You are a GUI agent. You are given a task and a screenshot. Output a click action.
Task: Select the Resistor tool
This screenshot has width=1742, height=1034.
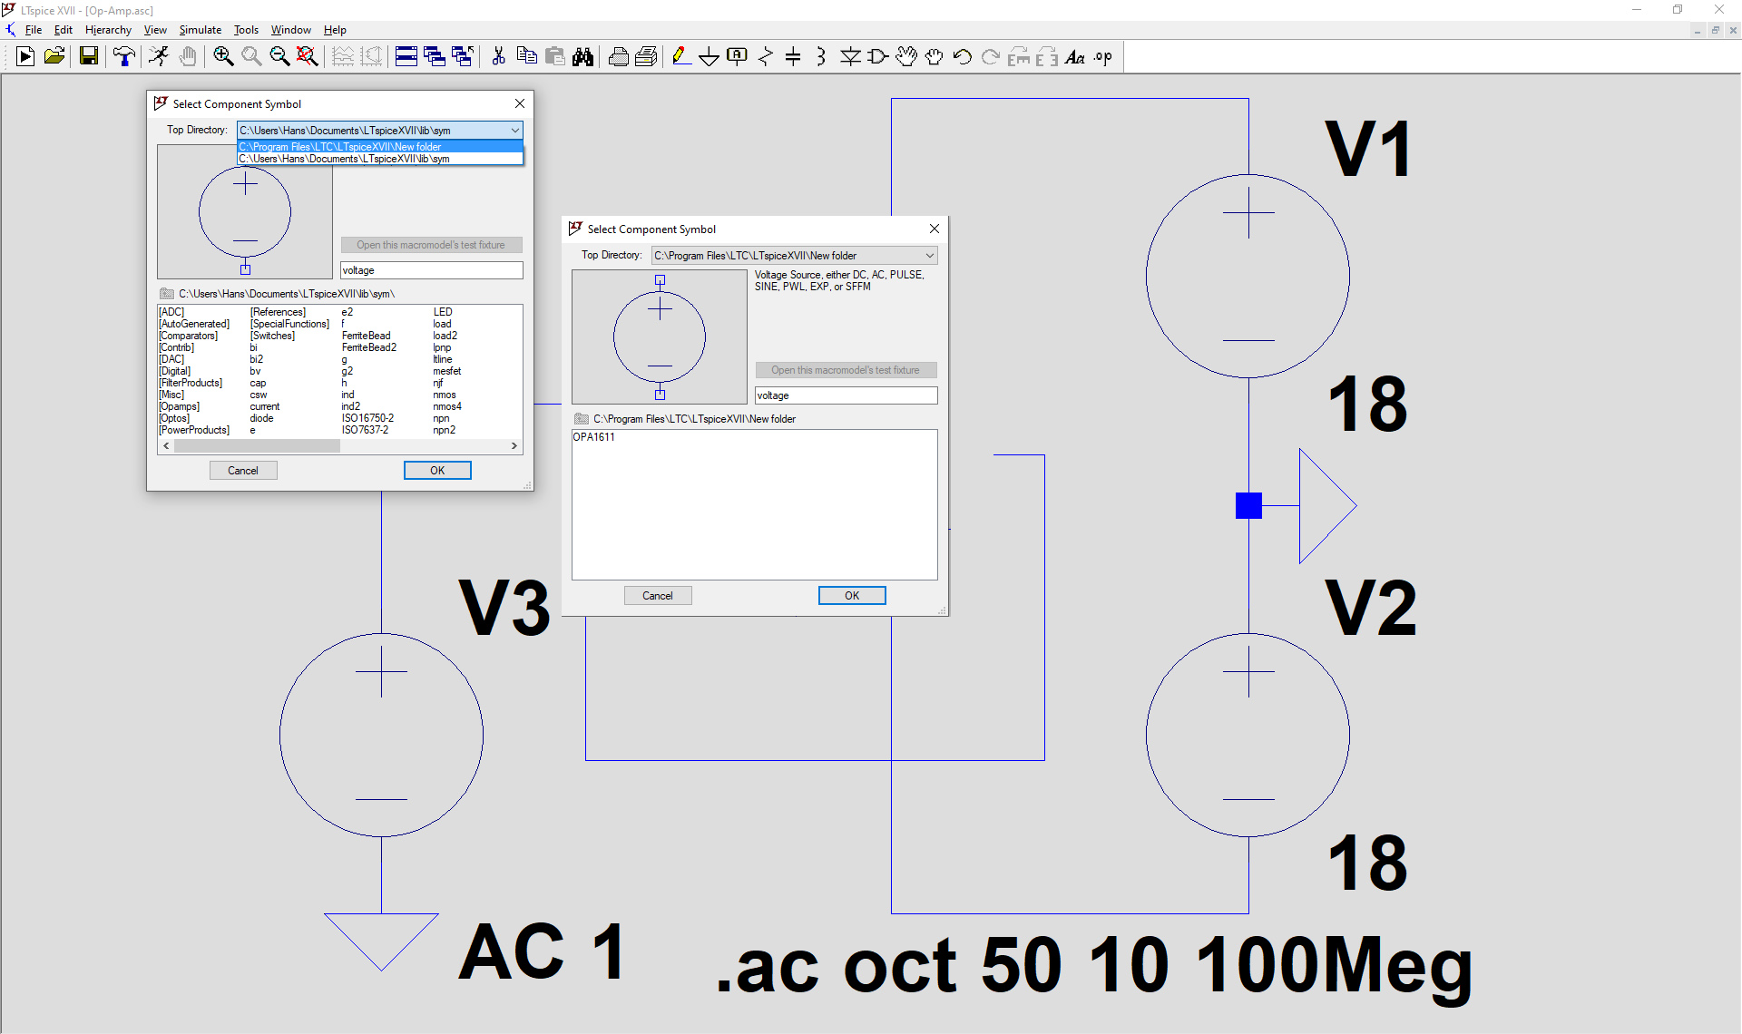[766, 57]
